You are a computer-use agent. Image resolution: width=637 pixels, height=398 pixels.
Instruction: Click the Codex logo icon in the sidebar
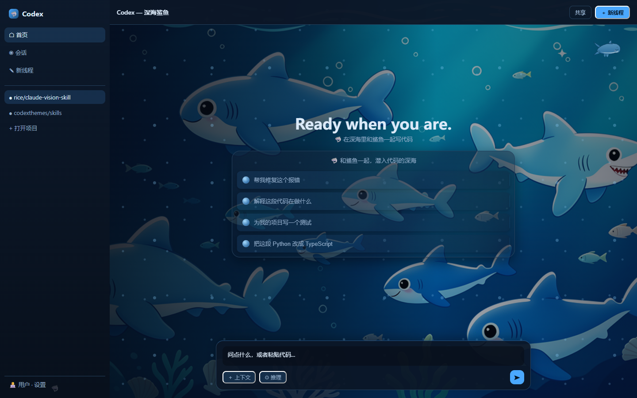(14, 14)
